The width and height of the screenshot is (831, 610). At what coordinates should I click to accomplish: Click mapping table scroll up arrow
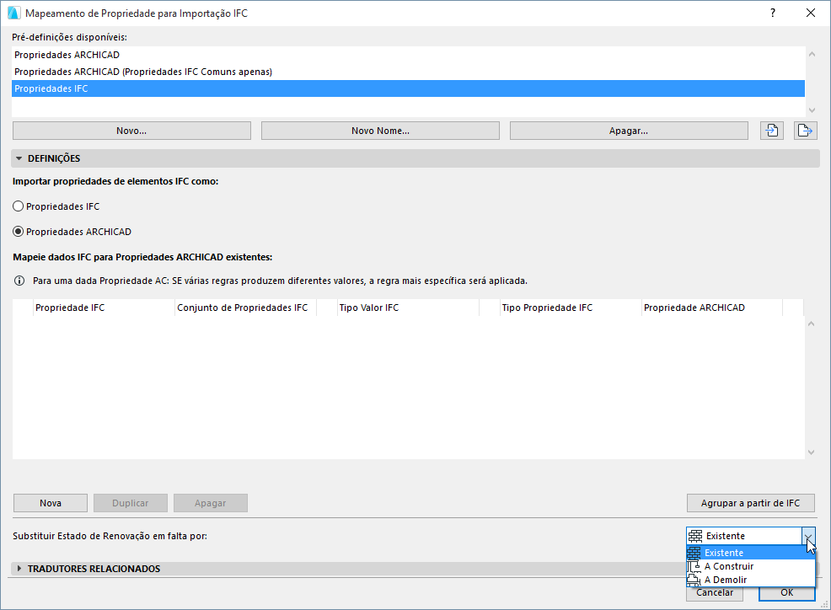coord(811,324)
